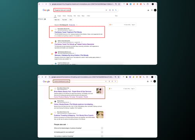Click address bar in Oxygeneo browser window
The height and width of the screenshot is (140, 195).
pos(85,4)
